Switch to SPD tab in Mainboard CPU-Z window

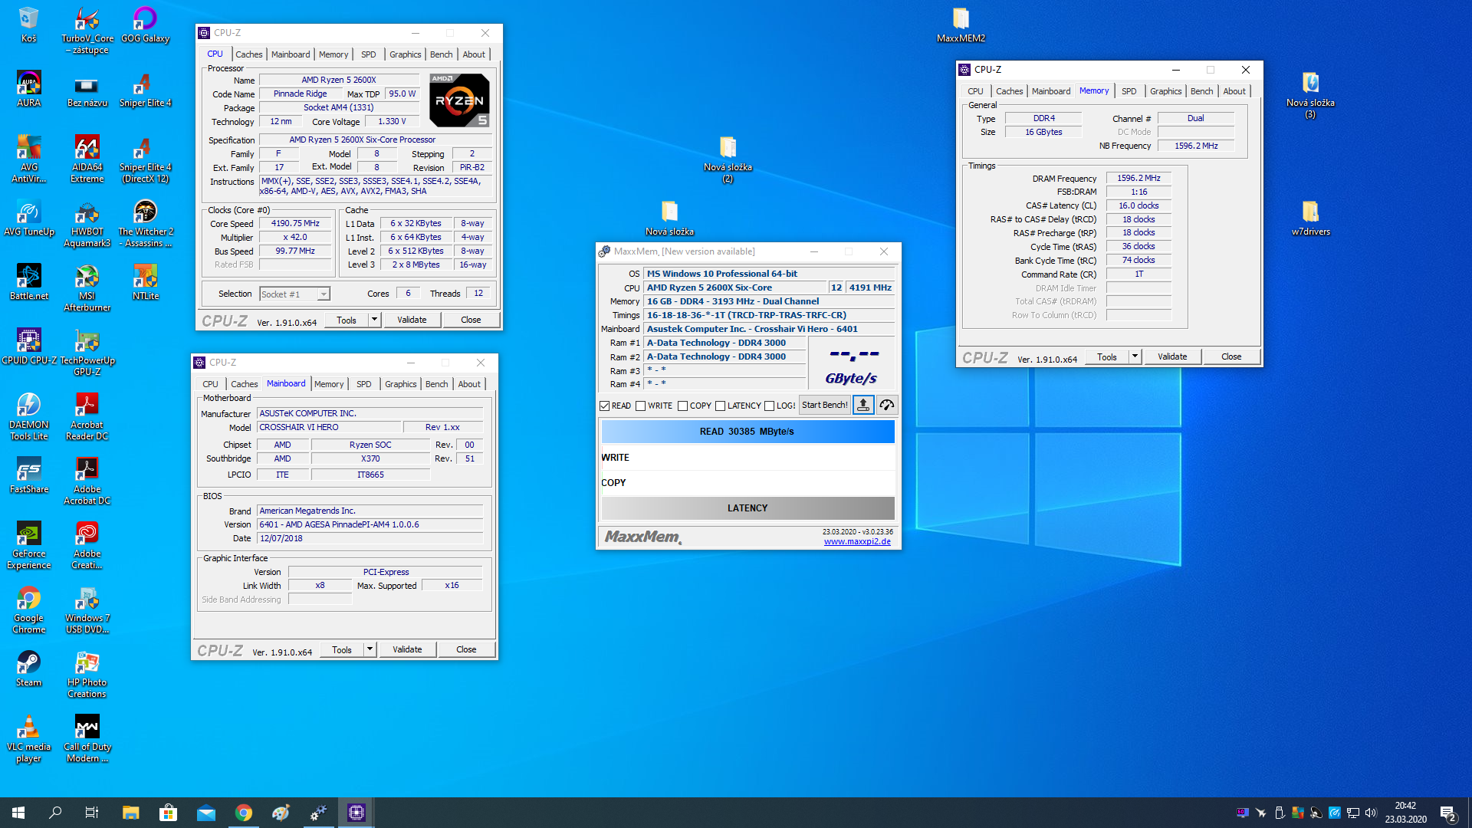click(x=363, y=384)
